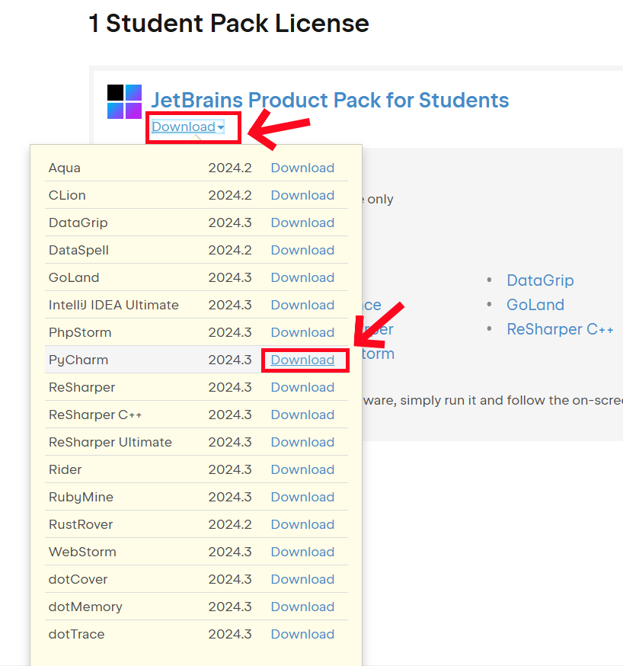
Task: Download ReSharper C++ from the list
Action: (x=302, y=415)
